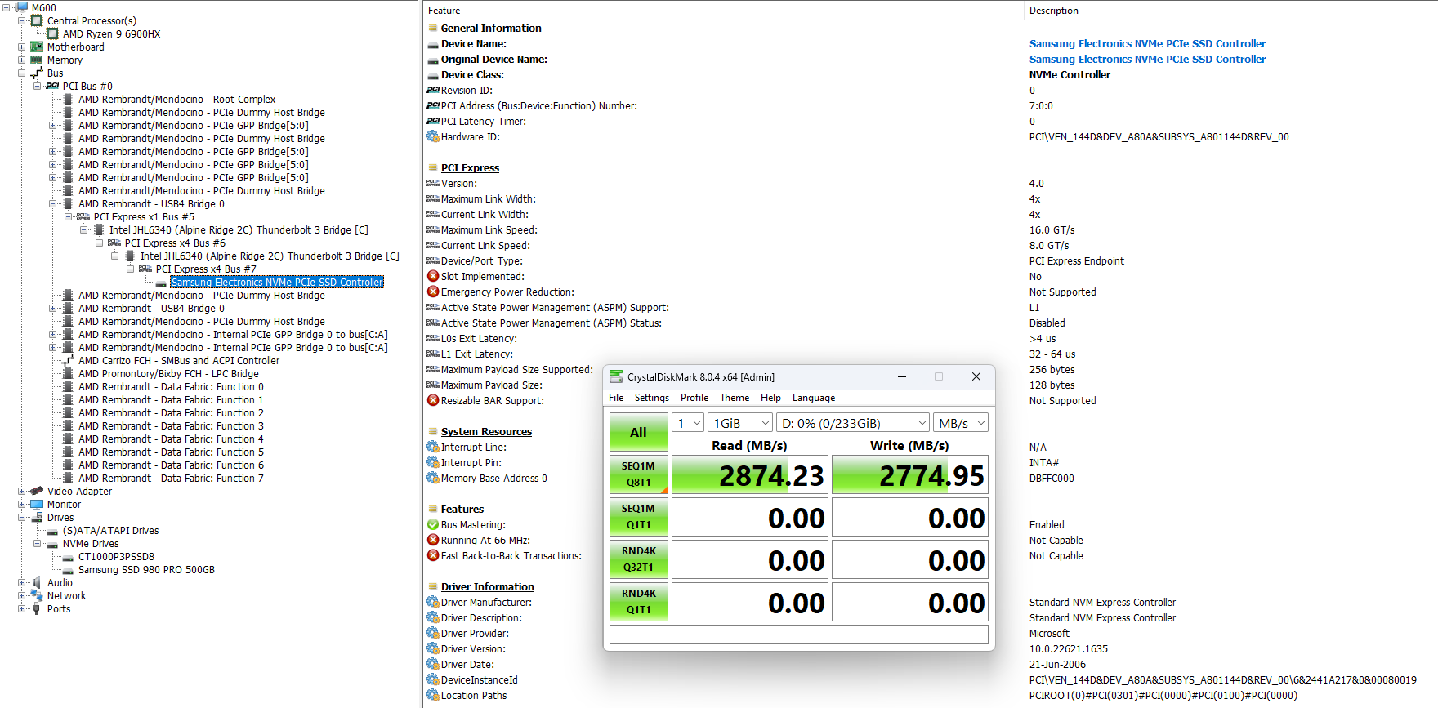Click CrystalDiskMark app icon in title bar
The width and height of the screenshot is (1438, 708).
click(616, 376)
